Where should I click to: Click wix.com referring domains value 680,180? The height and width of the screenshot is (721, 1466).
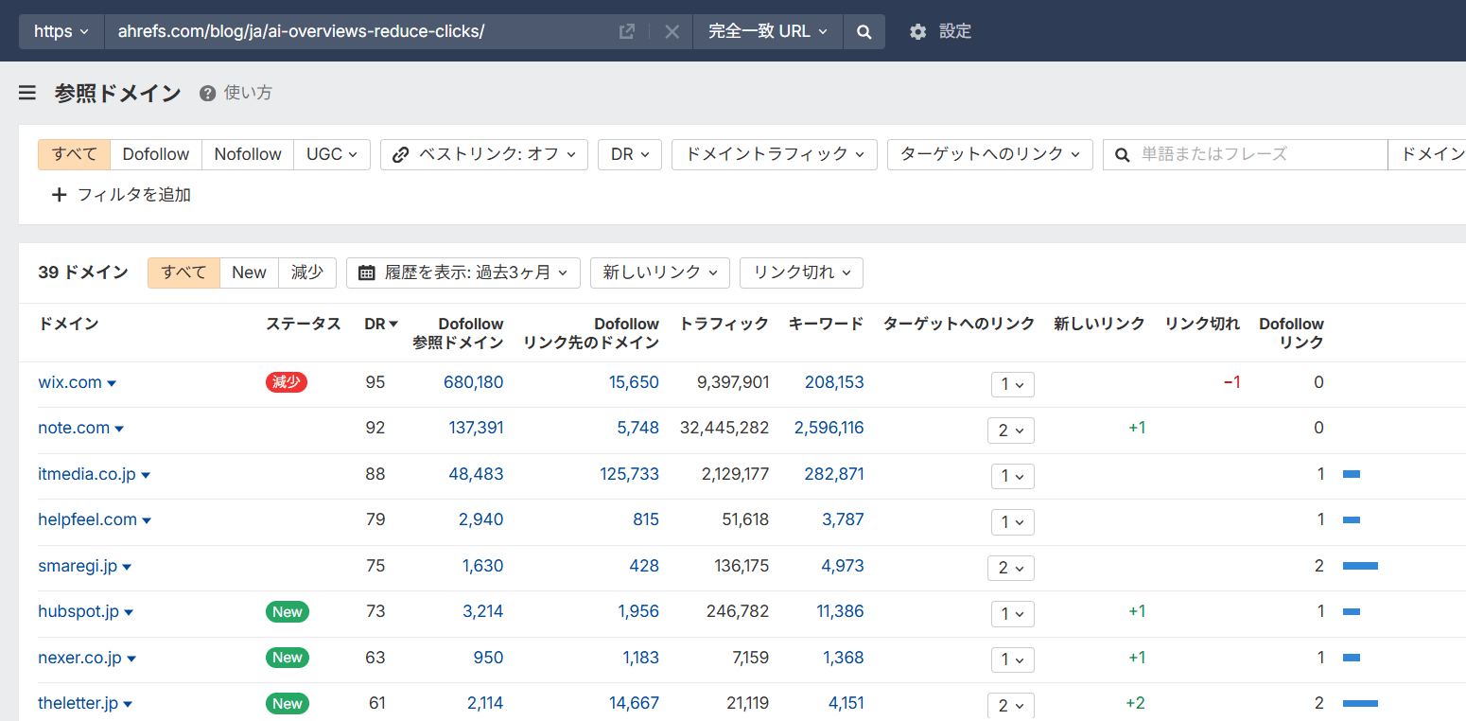473,382
